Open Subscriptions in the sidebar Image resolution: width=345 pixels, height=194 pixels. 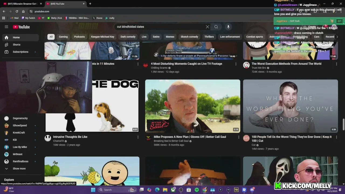point(20,52)
